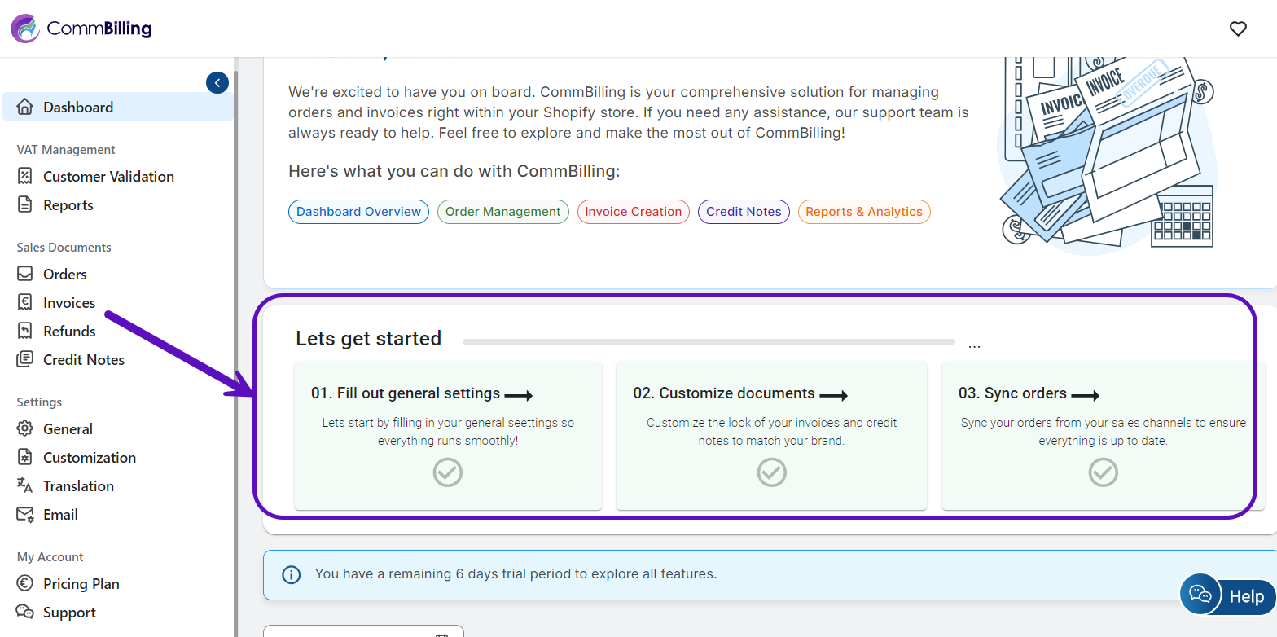The height and width of the screenshot is (637, 1277).
Task: Click checkmark on general settings card
Action: 448,472
